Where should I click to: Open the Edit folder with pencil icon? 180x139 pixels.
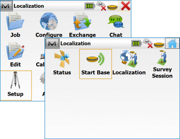tap(15, 51)
